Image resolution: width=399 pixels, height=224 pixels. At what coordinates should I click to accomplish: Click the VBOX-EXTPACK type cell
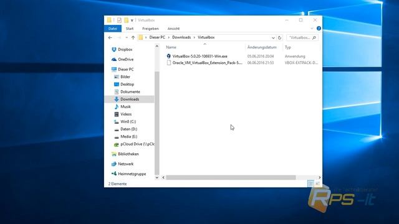pos(301,63)
